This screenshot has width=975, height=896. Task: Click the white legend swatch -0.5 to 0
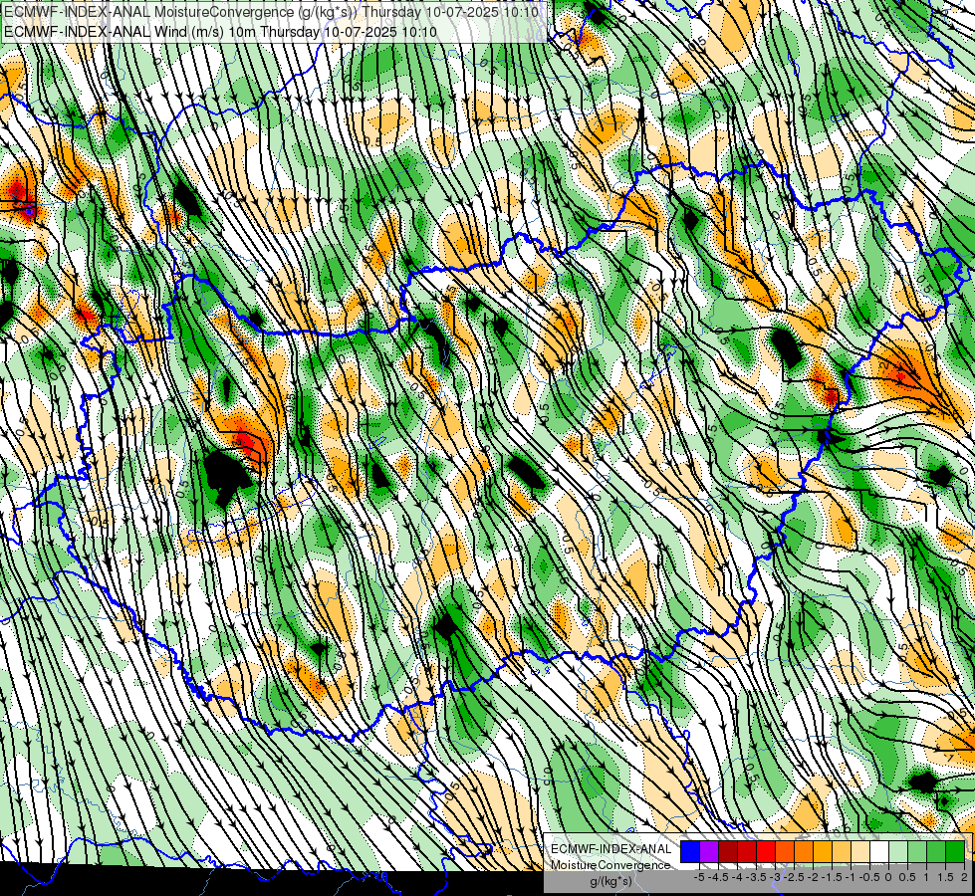(879, 852)
